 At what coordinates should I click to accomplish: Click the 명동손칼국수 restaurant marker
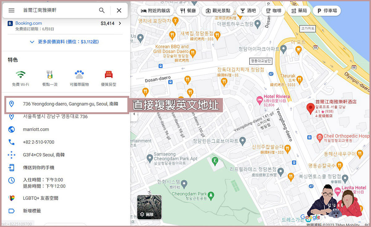[339, 166]
